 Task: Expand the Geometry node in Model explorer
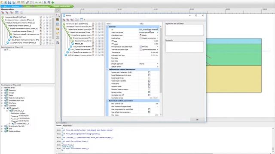point(2,90)
